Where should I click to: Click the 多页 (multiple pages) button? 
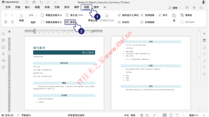(71, 22)
